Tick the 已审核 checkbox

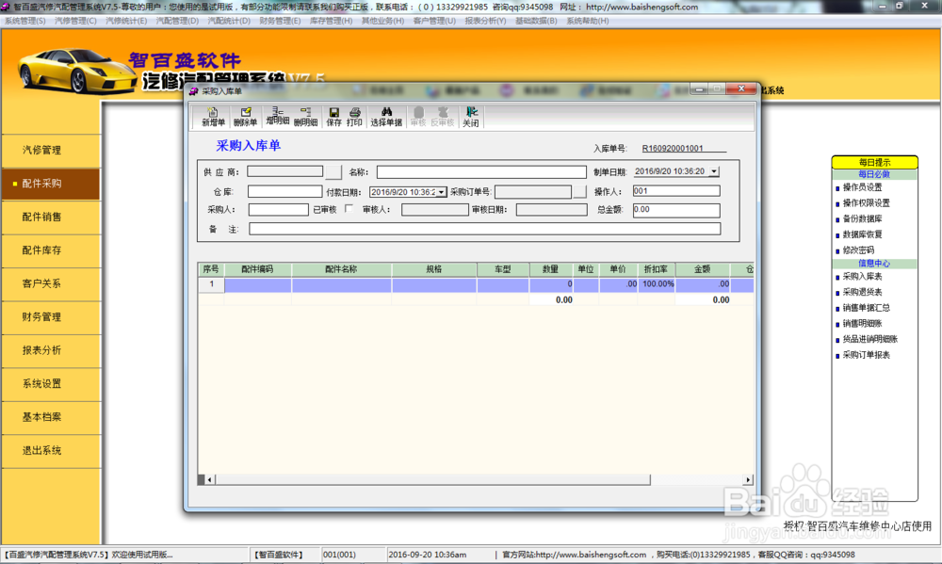point(349,208)
